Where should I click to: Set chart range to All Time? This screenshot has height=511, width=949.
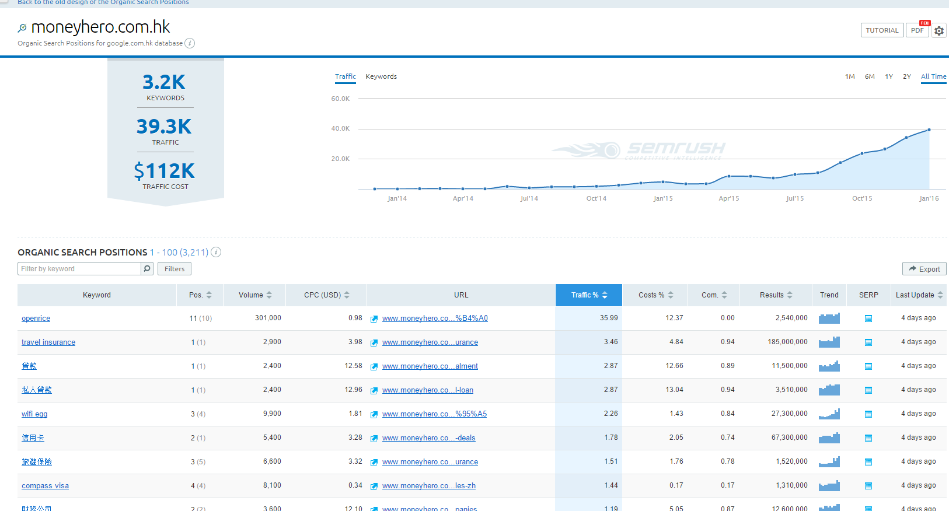click(x=934, y=76)
